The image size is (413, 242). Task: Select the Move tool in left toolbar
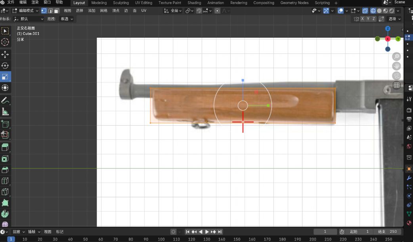6,54
